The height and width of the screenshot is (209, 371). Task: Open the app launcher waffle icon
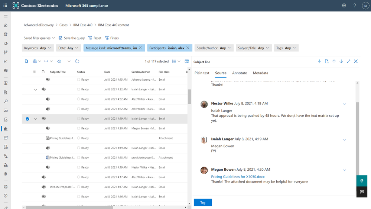(x=5, y=5)
